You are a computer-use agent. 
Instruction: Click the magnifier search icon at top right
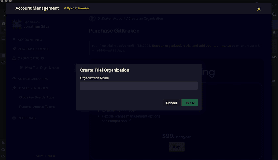pos(274,14)
